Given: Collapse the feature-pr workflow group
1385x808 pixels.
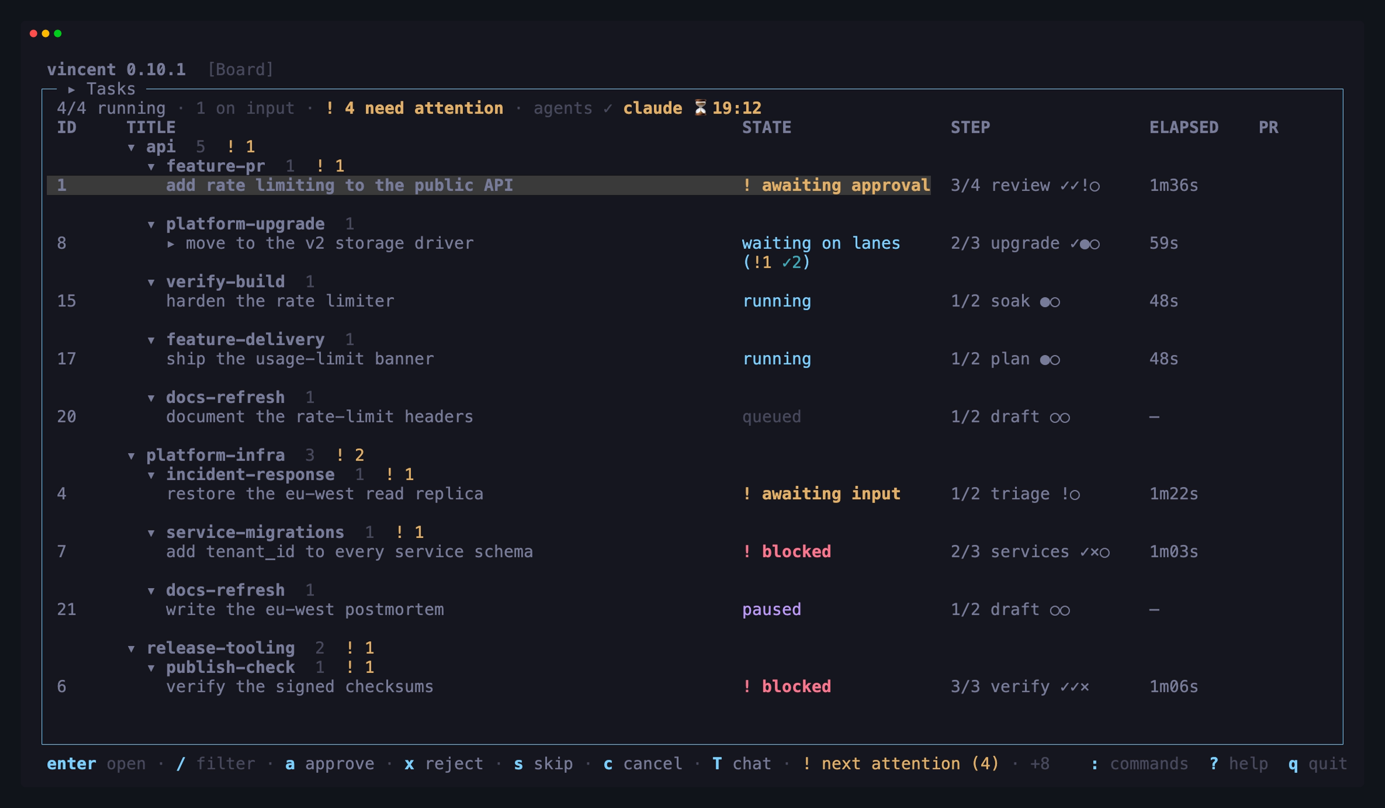Looking at the screenshot, I should (151, 167).
